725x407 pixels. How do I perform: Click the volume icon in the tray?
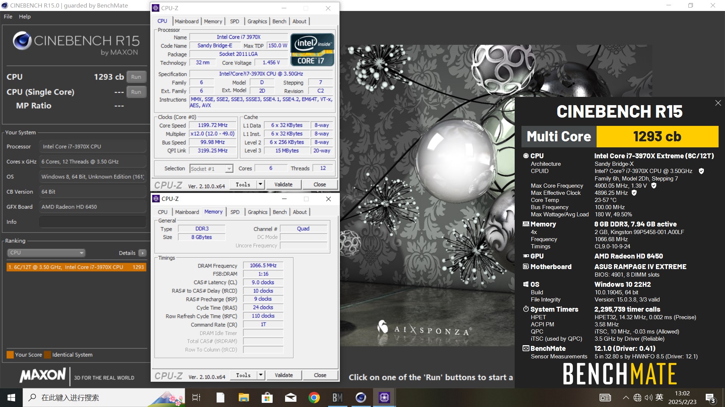click(x=648, y=398)
